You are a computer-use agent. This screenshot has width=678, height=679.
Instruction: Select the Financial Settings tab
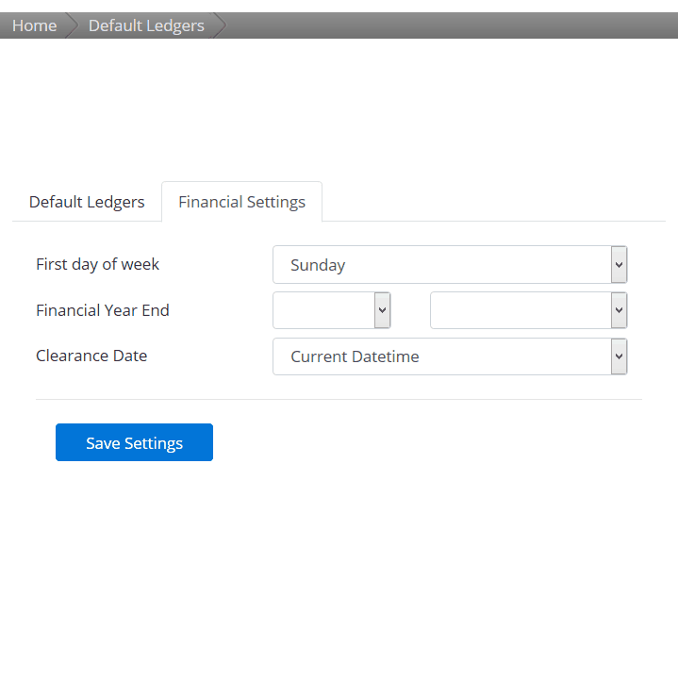[241, 202]
